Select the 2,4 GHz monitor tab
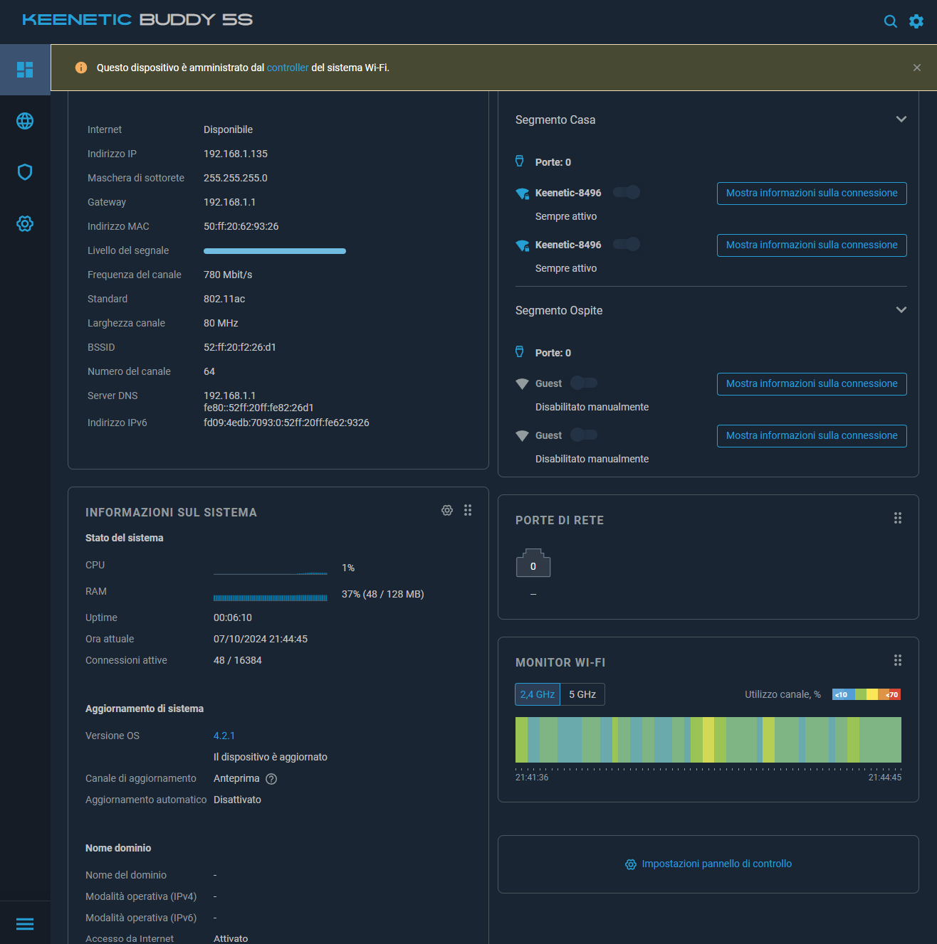937x944 pixels. pos(538,694)
